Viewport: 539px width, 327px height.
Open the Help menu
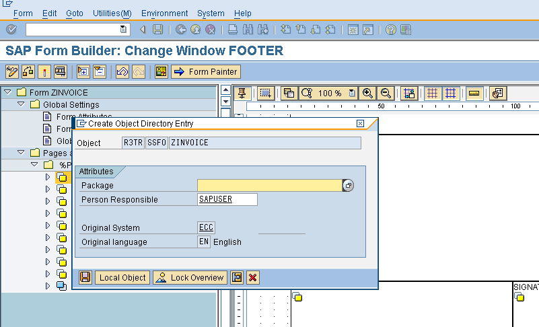[x=243, y=13]
